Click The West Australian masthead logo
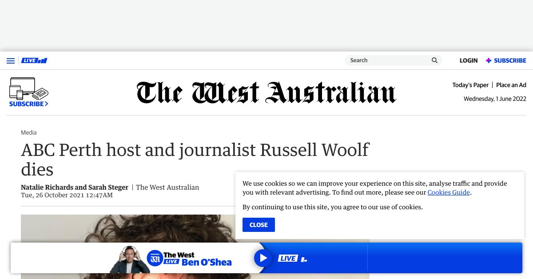The width and height of the screenshot is (533, 279). pos(266,92)
